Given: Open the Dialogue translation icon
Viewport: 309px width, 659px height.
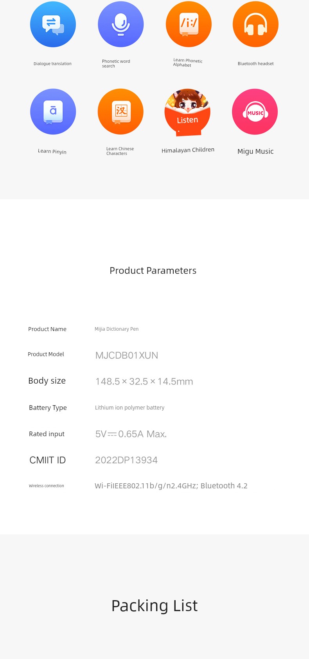Looking at the screenshot, I should click(x=53, y=24).
